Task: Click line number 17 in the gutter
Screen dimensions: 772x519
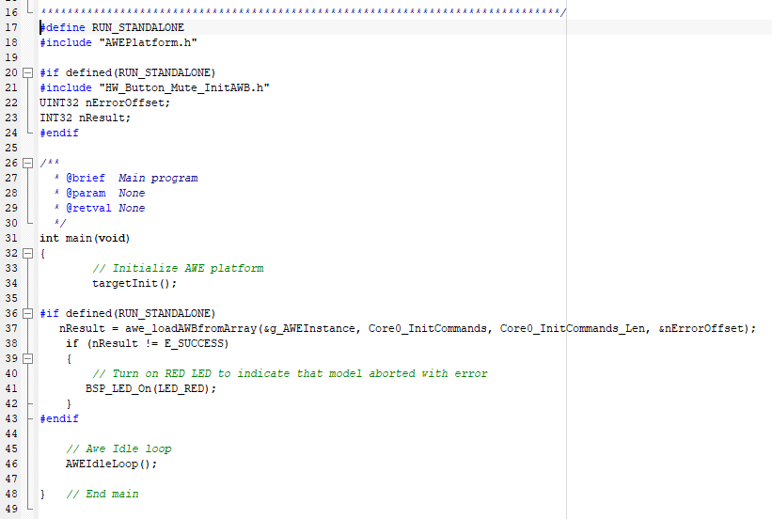Action: click(11, 27)
